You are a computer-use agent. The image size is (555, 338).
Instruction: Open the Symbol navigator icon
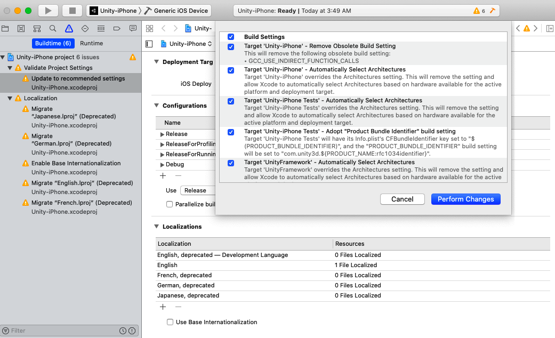[x=37, y=29]
